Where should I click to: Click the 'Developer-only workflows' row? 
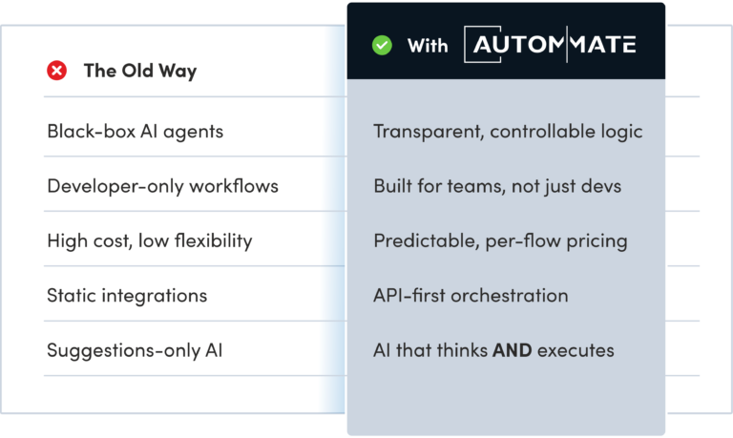tap(162, 185)
